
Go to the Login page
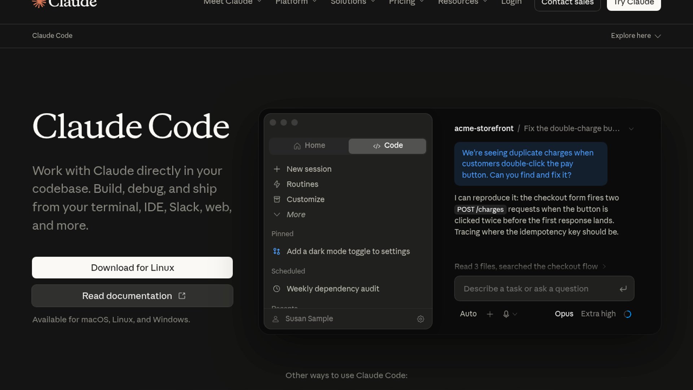[511, 3]
